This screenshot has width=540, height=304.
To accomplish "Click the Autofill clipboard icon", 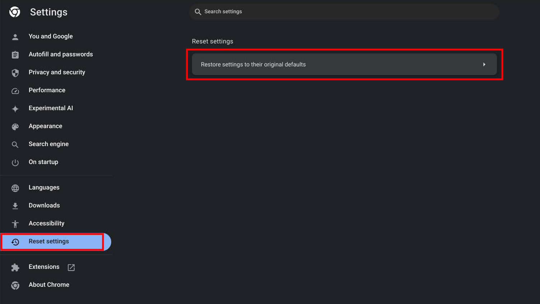I will [x=15, y=55].
